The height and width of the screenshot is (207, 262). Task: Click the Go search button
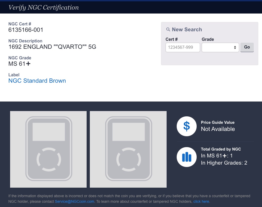pos(247,47)
